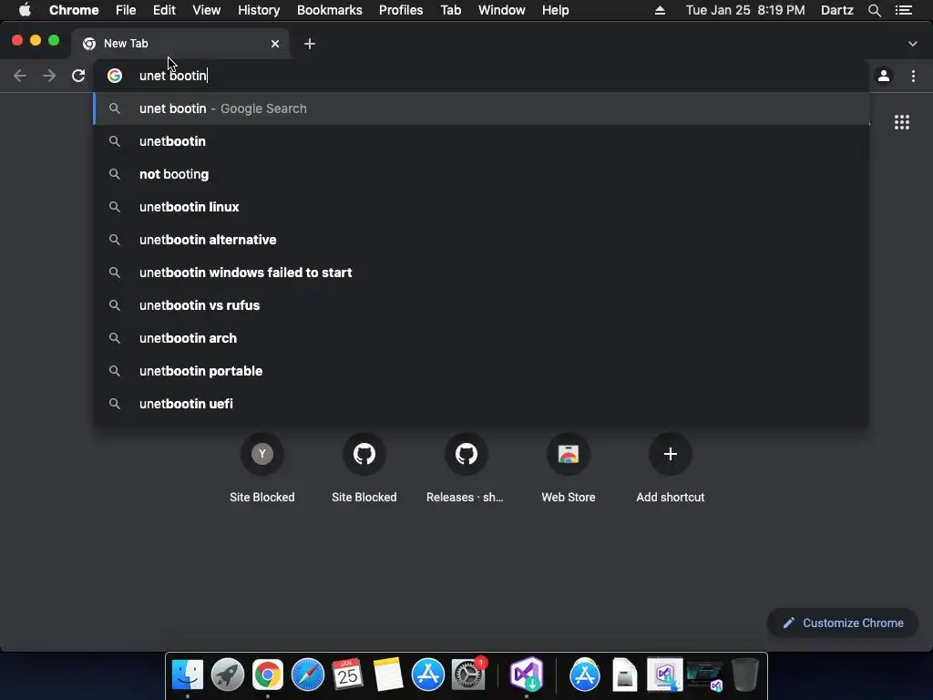Open the Bookmarks menu
The height and width of the screenshot is (700, 933).
pyautogui.click(x=330, y=10)
